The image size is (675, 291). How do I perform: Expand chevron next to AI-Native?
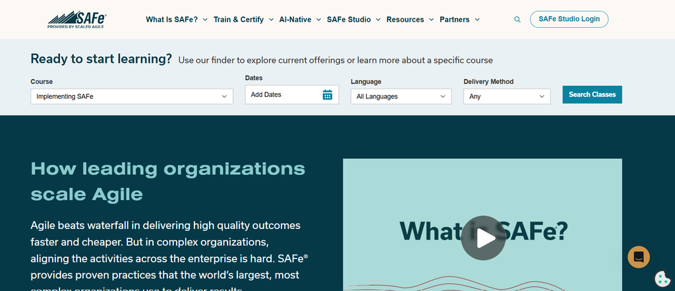(x=318, y=19)
